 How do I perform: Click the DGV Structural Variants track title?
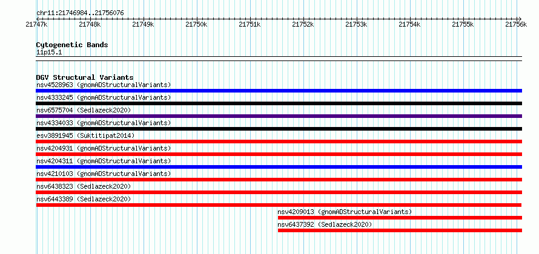(x=85, y=77)
